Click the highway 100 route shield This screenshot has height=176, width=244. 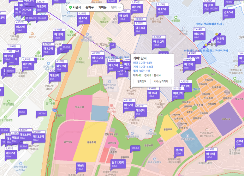click(55, 110)
